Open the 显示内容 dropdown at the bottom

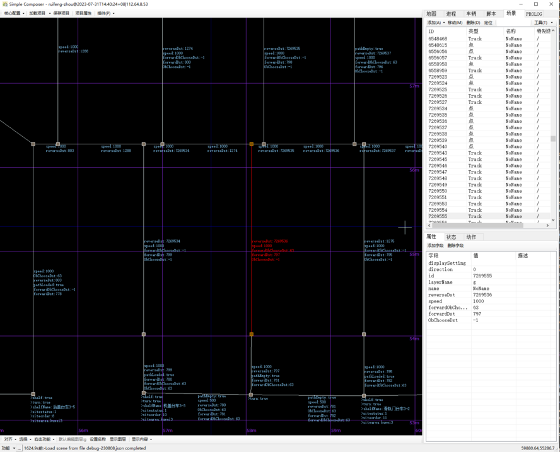[x=141, y=439]
